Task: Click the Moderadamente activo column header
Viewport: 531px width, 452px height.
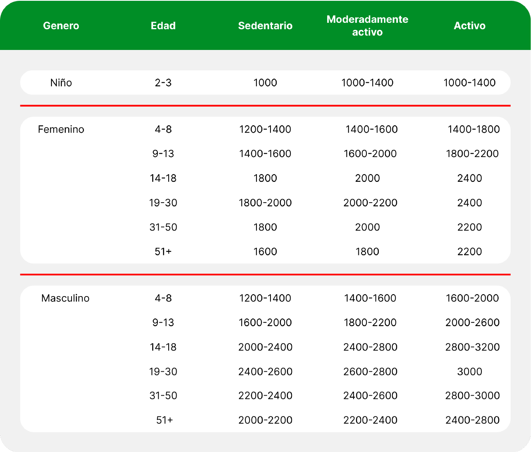Action: tap(367, 26)
